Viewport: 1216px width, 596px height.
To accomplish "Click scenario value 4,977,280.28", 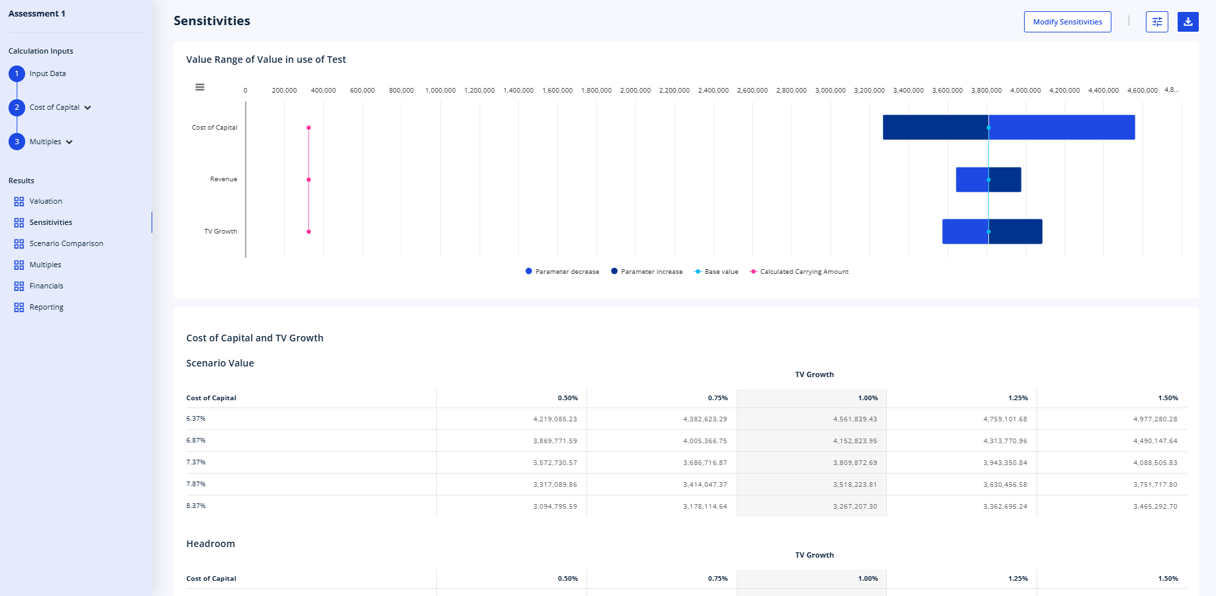I will pos(1155,419).
